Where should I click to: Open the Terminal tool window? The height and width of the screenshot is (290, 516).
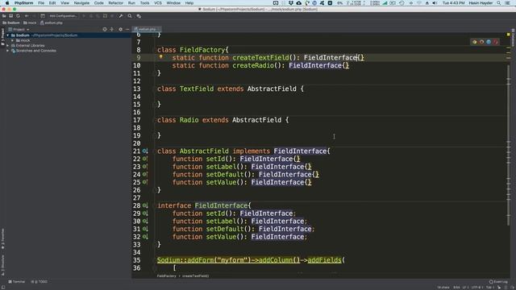pos(16,282)
